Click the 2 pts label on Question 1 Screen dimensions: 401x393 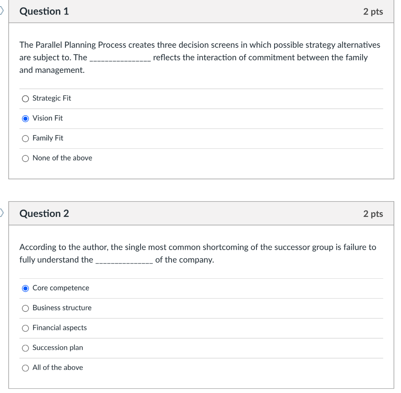tap(373, 11)
